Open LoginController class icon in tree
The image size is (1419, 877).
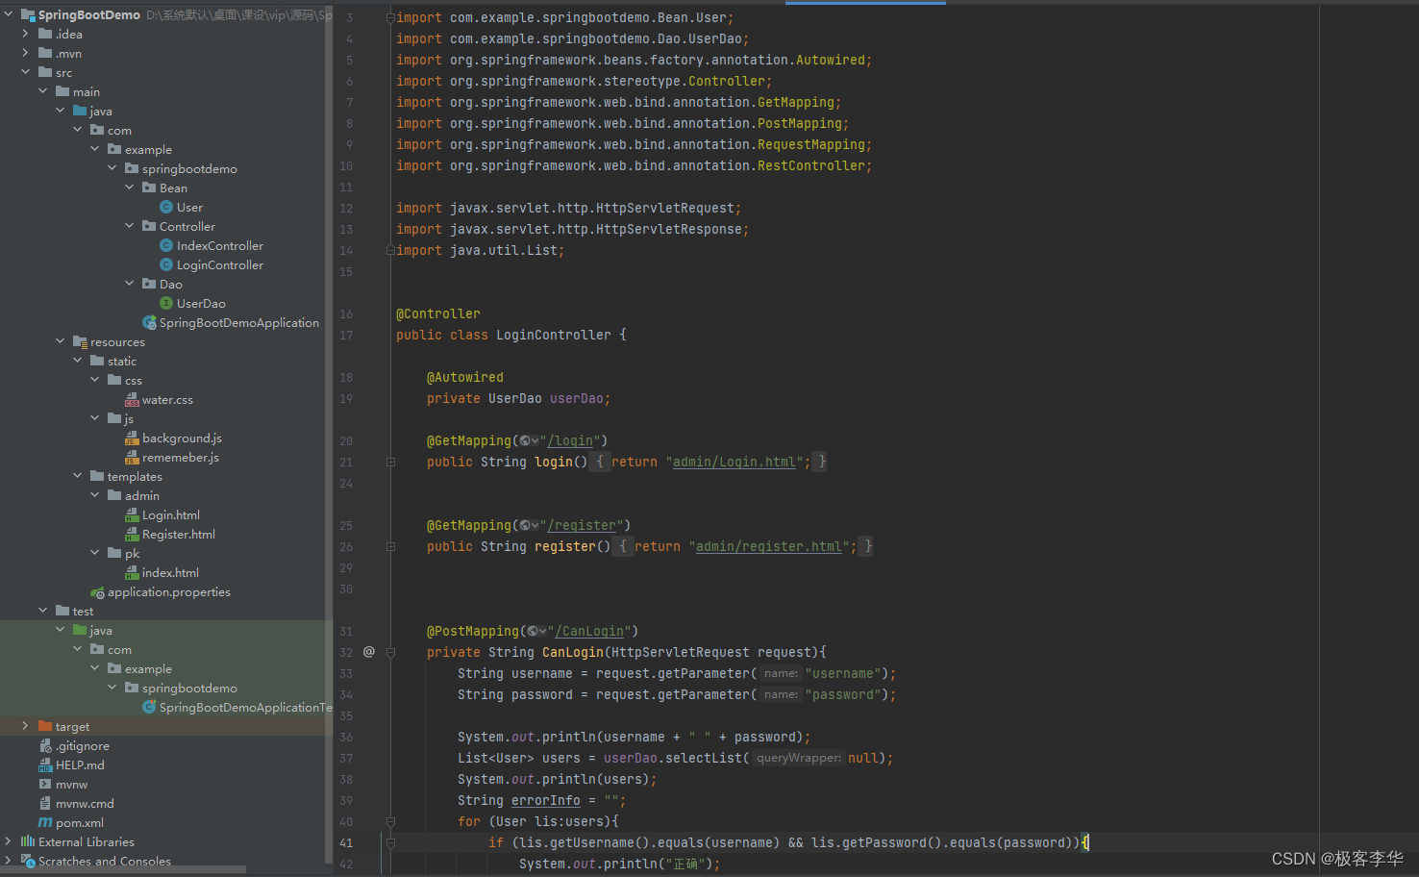pyautogui.click(x=166, y=264)
